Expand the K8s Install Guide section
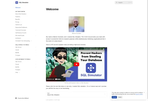The width and height of the screenshot is (148, 101). [36, 35]
